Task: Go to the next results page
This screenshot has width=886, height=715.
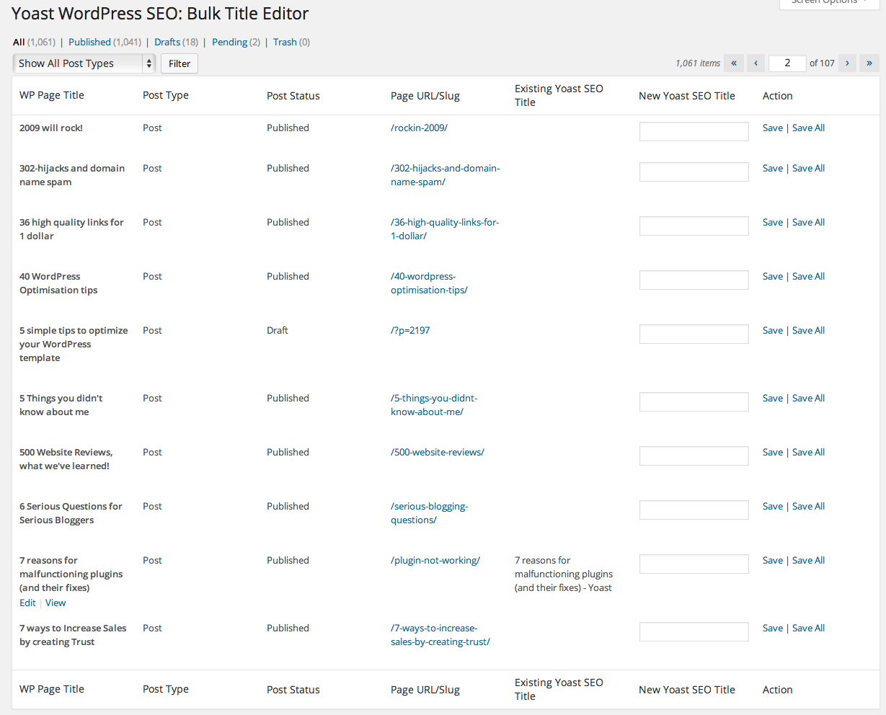Action: tap(847, 63)
